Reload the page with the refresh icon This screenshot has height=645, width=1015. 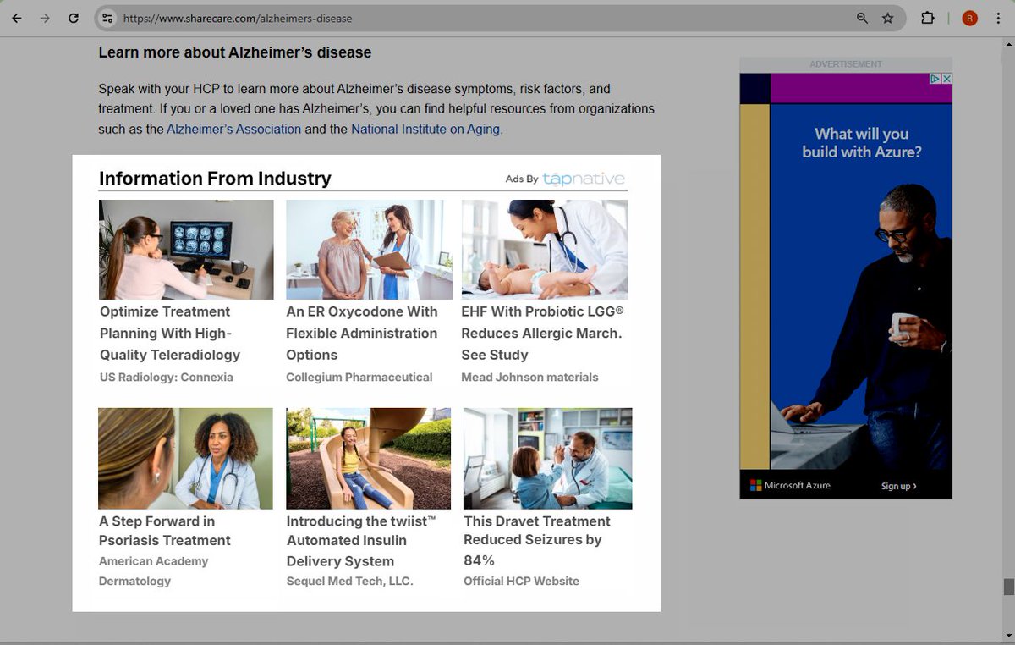pos(74,18)
